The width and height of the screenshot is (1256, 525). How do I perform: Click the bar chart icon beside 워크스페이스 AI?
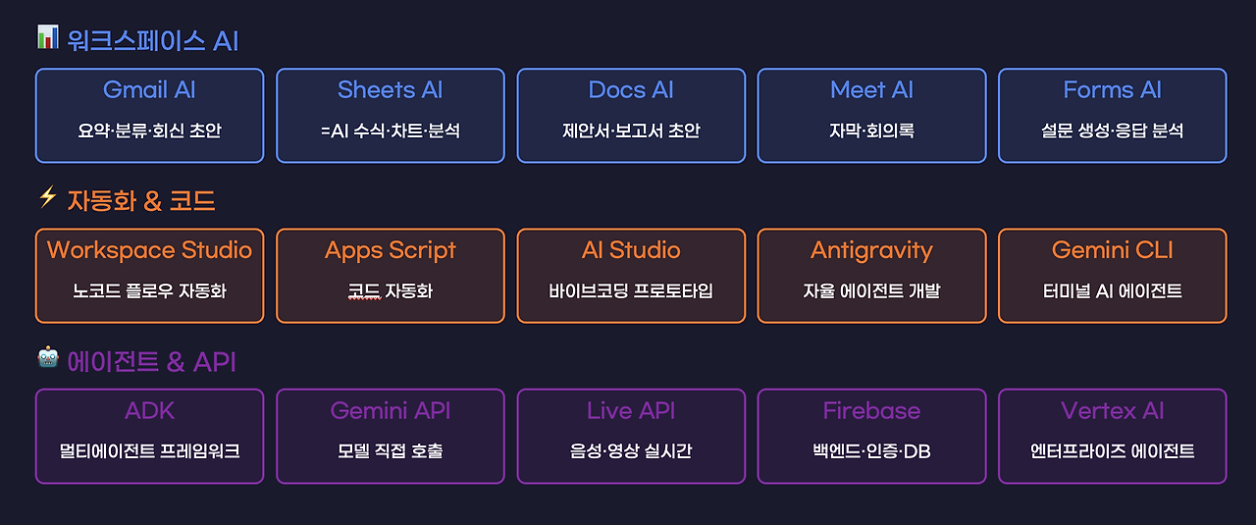[47, 37]
